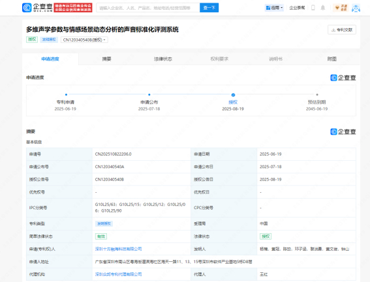
Task: Open the VIP membership badge
Action: [341, 8]
